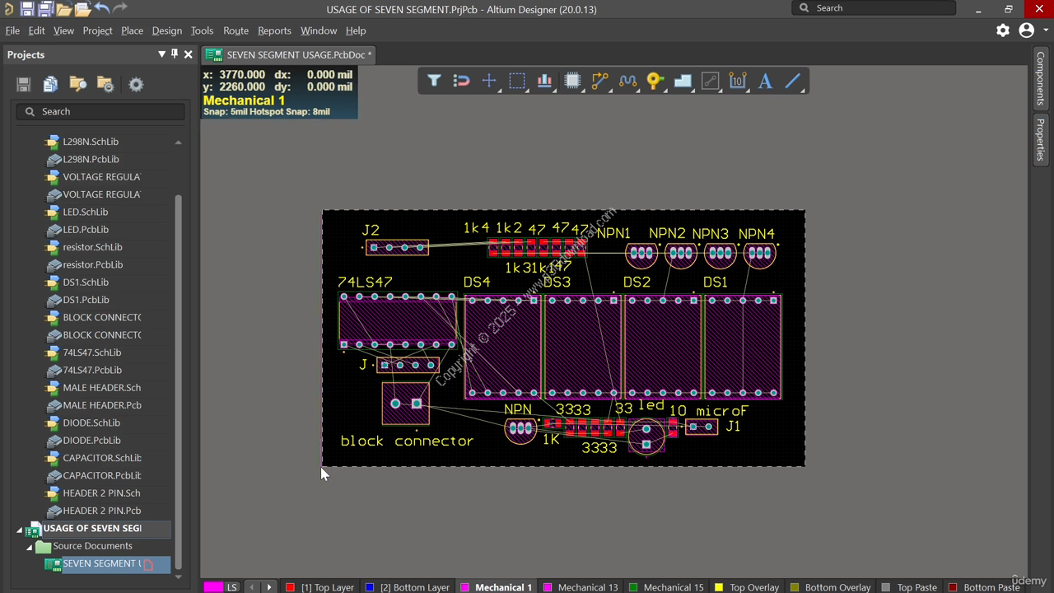
Task: Switch to Top Paste layer tab
Action: pyautogui.click(x=909, y=587)
